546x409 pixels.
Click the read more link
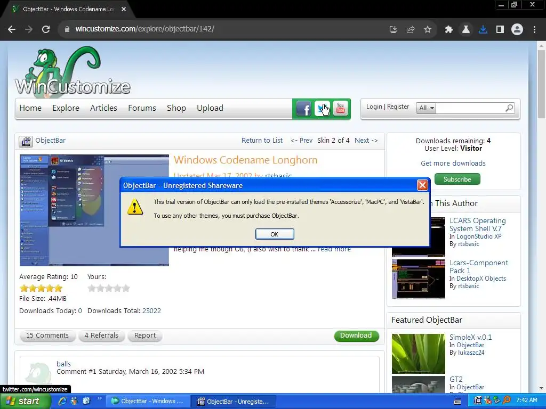coord(334,249)
